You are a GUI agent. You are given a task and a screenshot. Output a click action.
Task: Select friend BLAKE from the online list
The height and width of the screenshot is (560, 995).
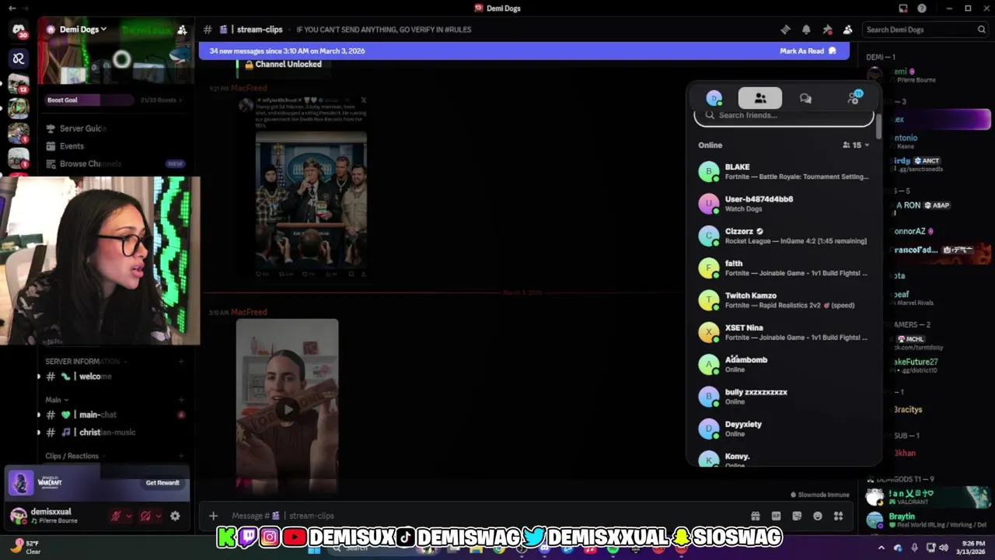click(x=784, y=171)
